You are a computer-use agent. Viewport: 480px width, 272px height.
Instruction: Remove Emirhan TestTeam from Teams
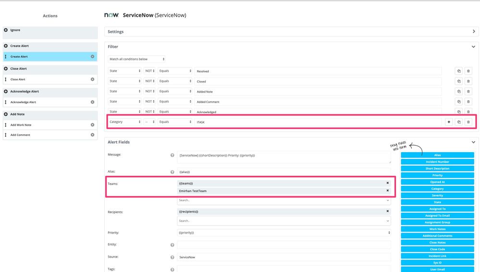click(388, 191)
